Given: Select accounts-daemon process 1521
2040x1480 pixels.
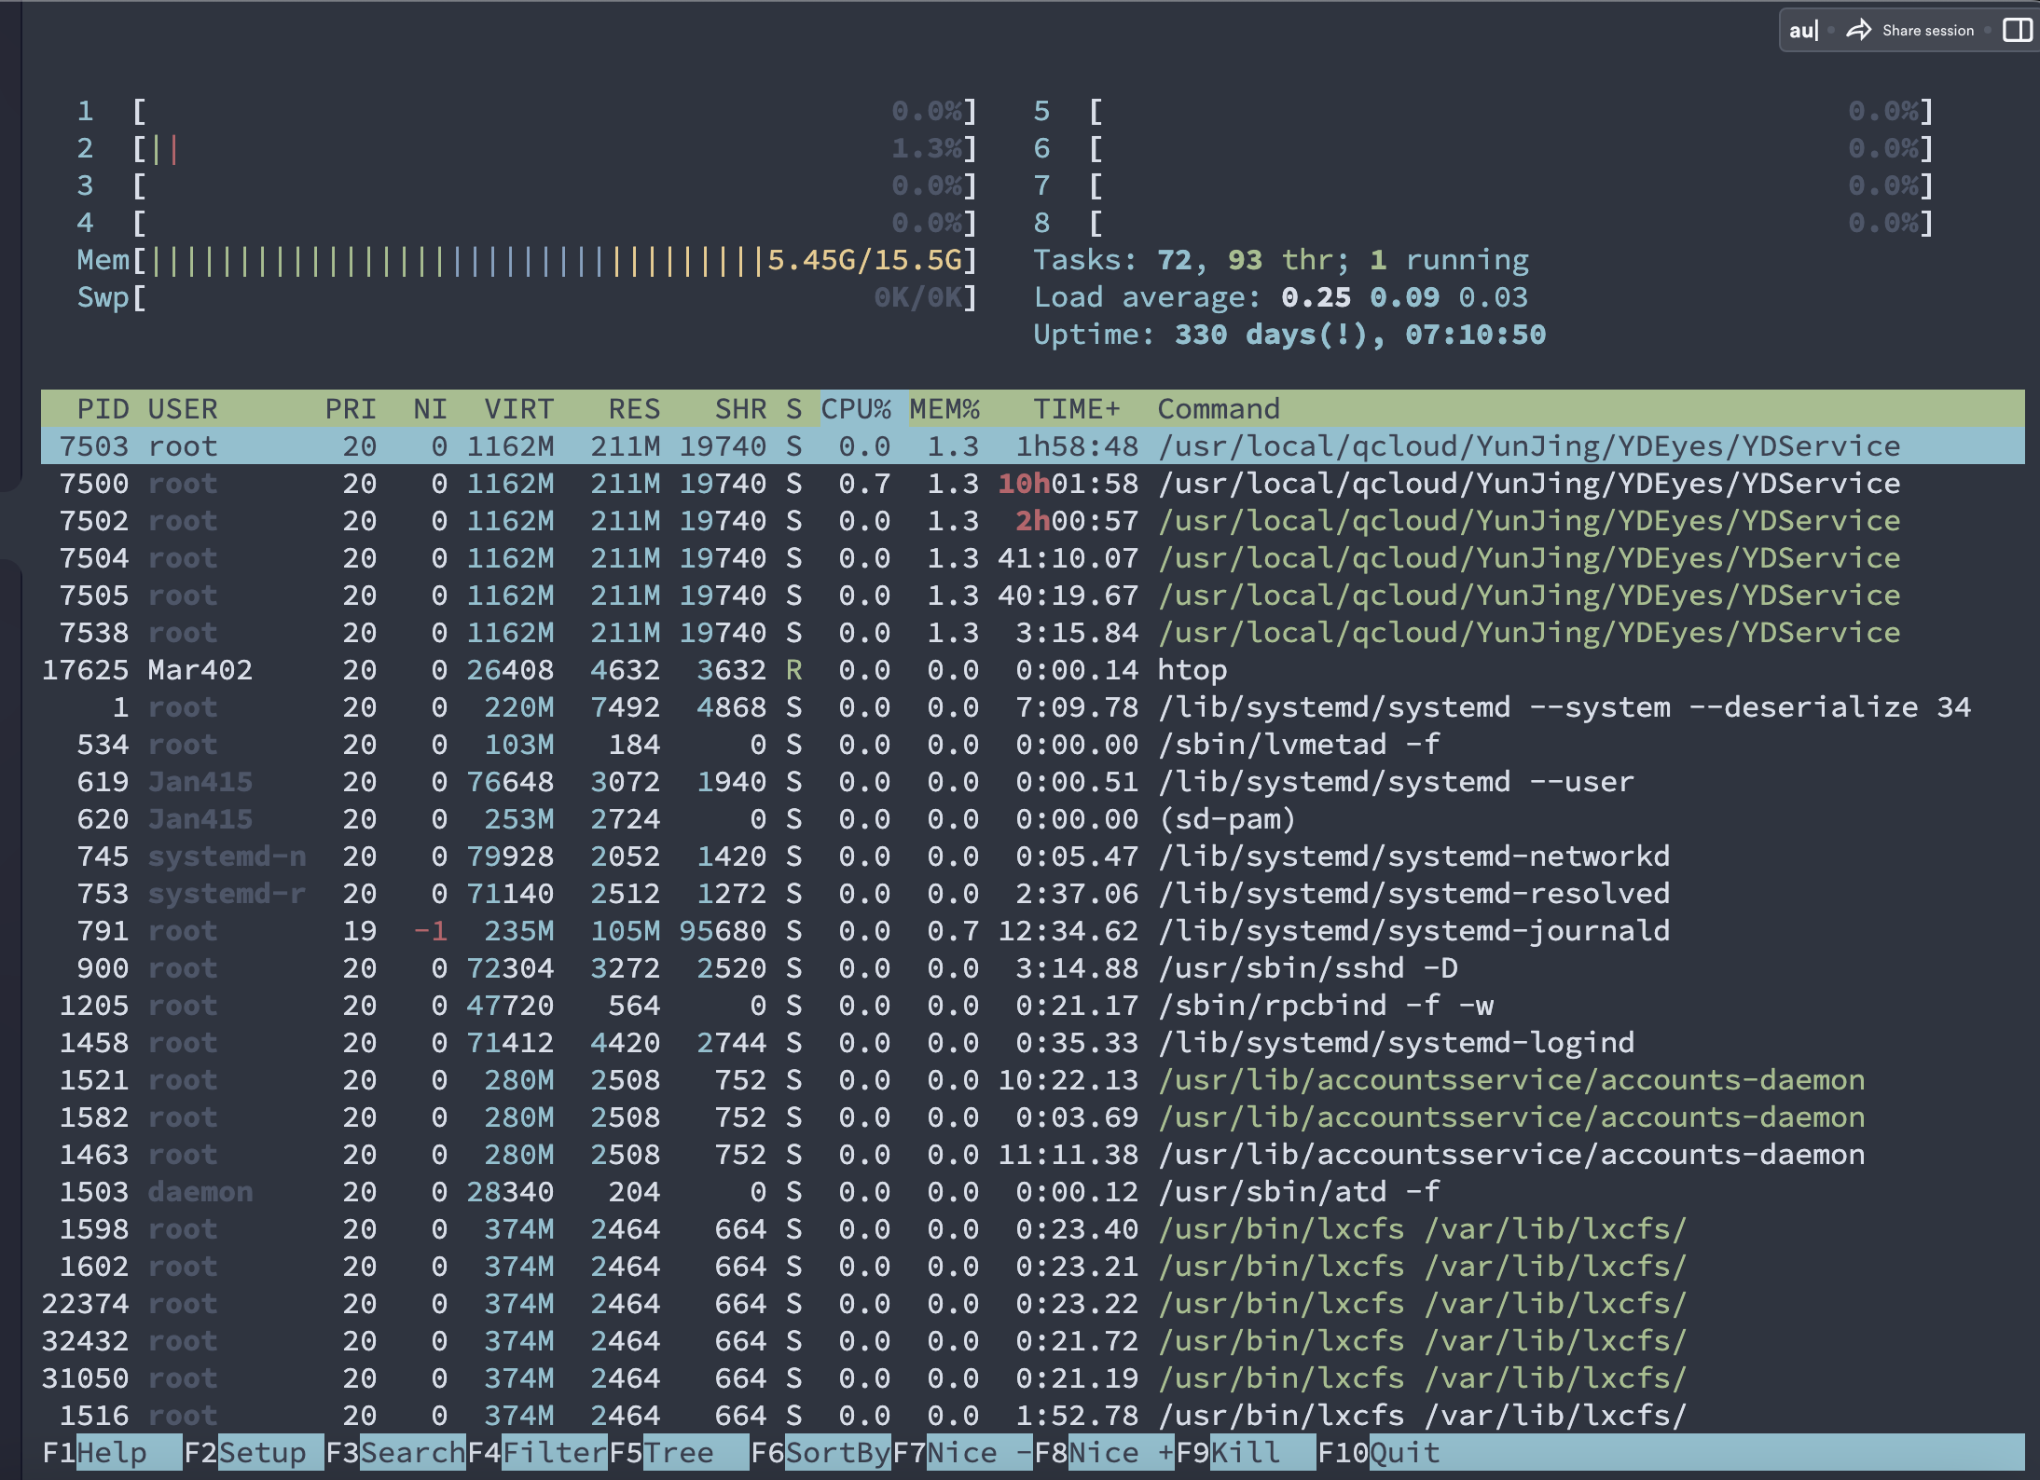Looking at the screenshot, I should click(x=1033, y=1079).
